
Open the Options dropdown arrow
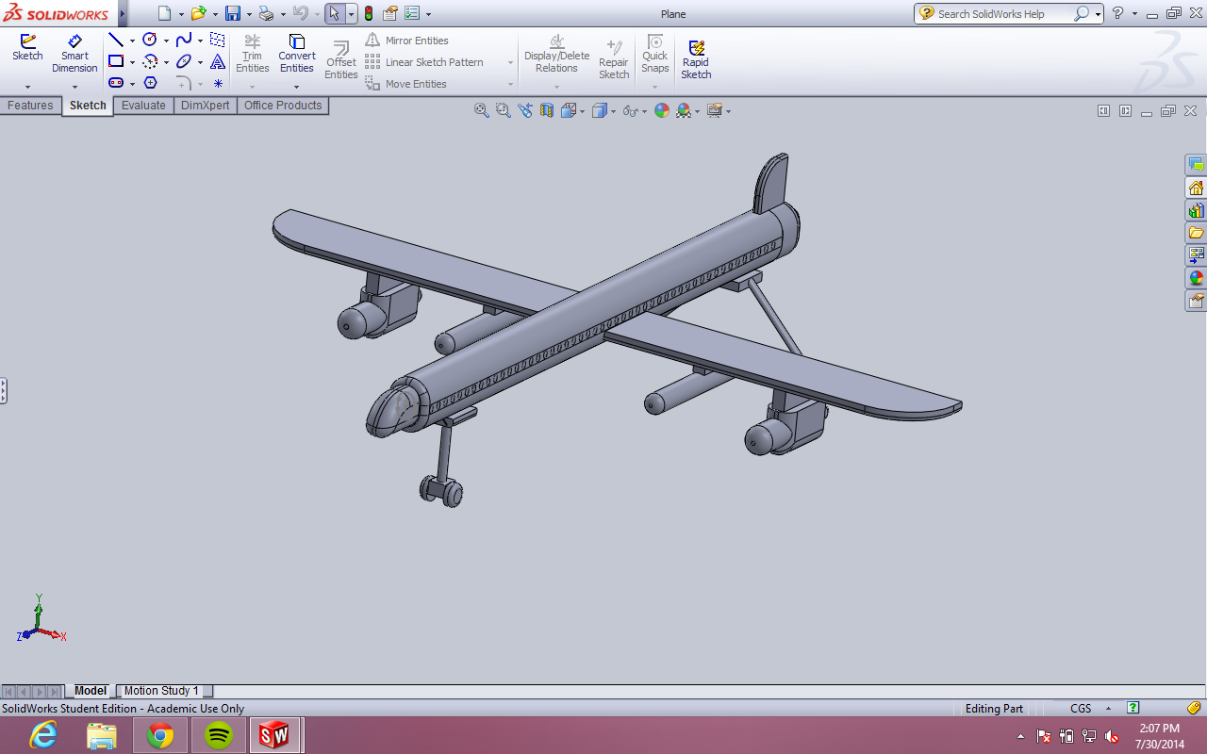[428, 14]
